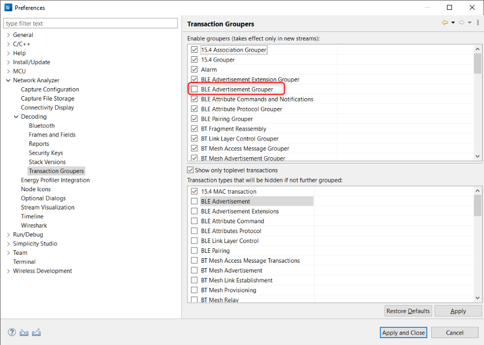Expand the Simplicity Studio tree node
Viewport: 484px width, 345px height.
pyautogui.click(x=8, y=243)
